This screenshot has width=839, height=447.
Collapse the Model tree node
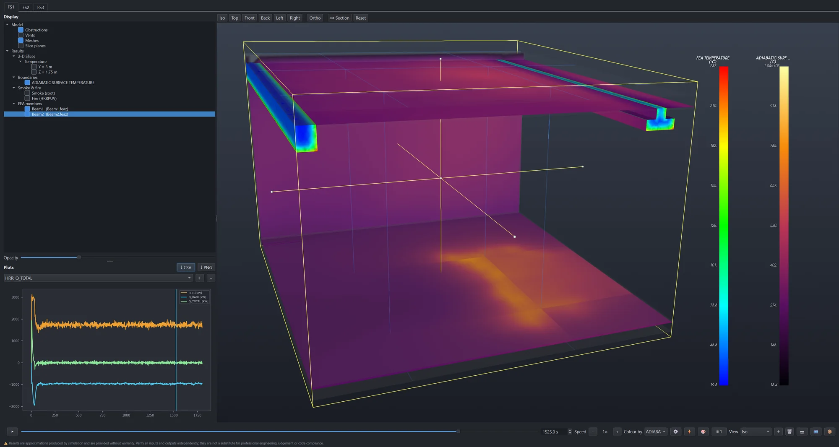(7, 25)
